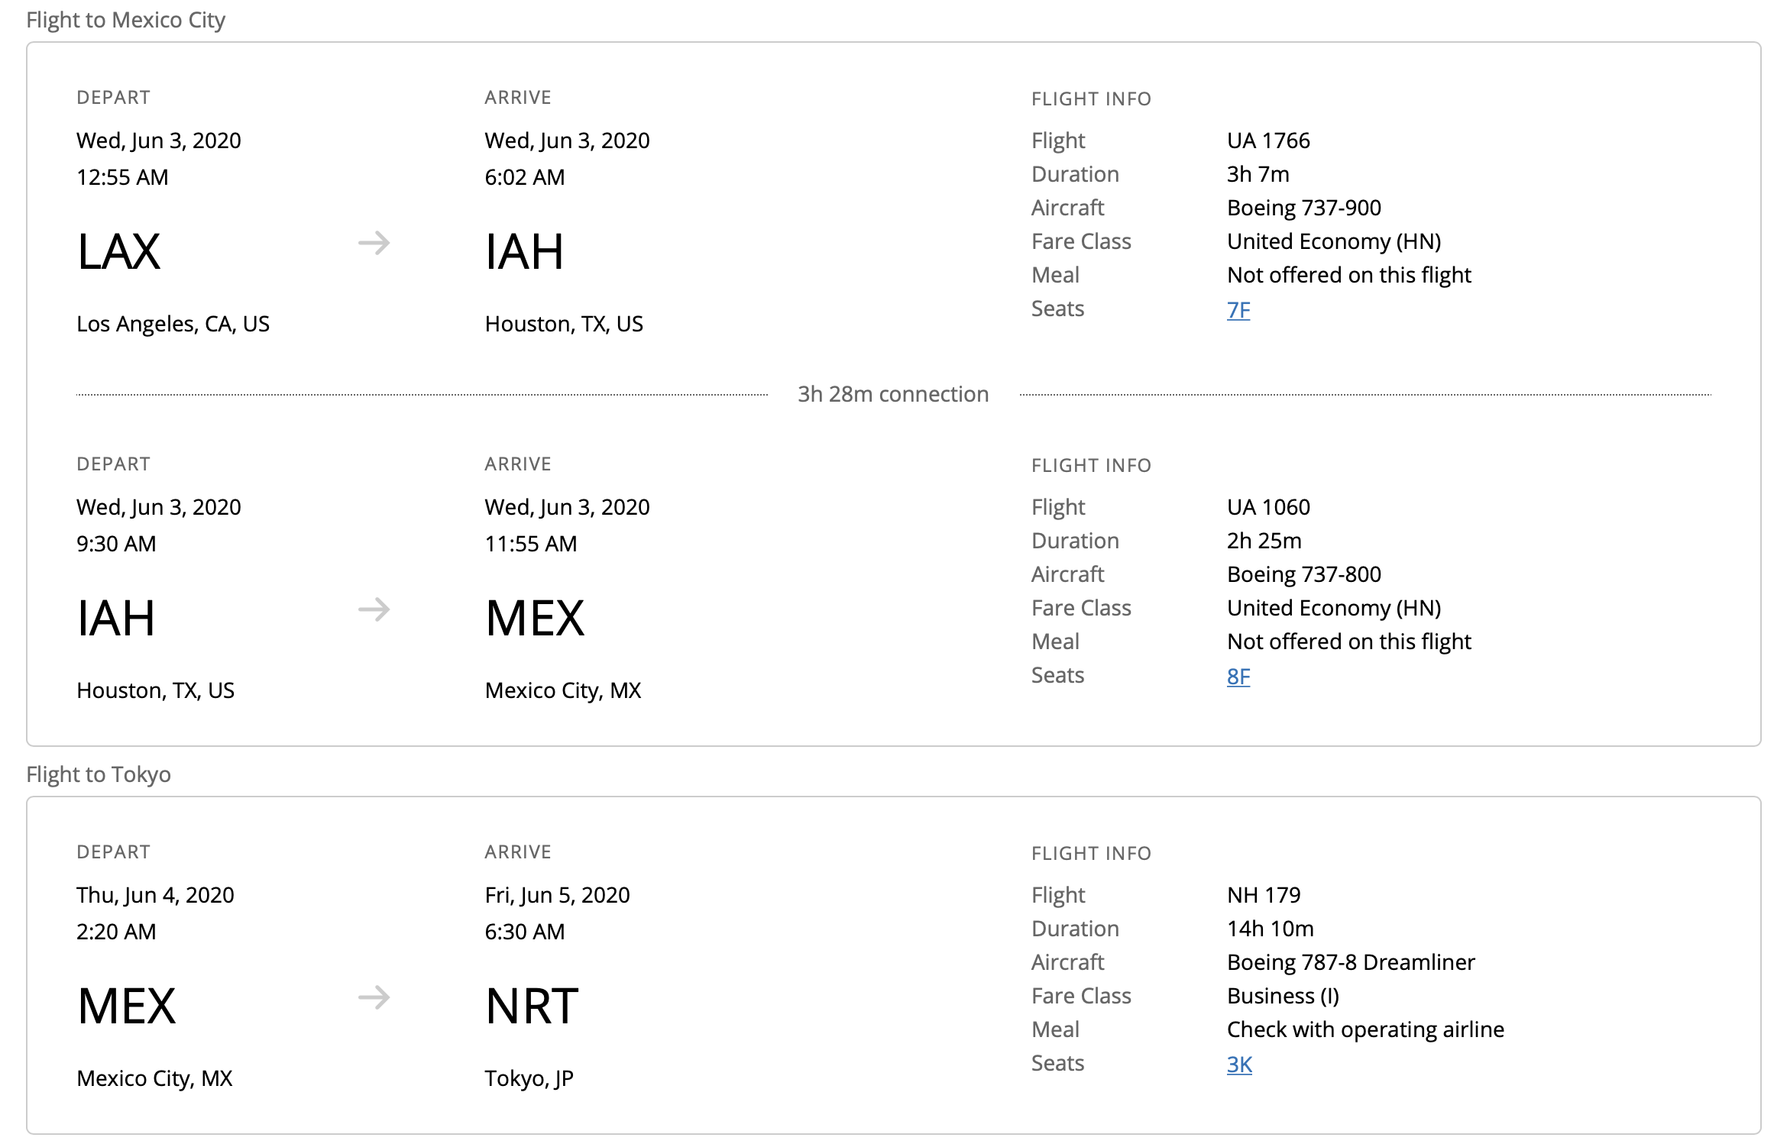This screenshot has width=1774, height=1144.
Task: Click "Check with operating airline" meal text
Action: pos(1365,1029)
